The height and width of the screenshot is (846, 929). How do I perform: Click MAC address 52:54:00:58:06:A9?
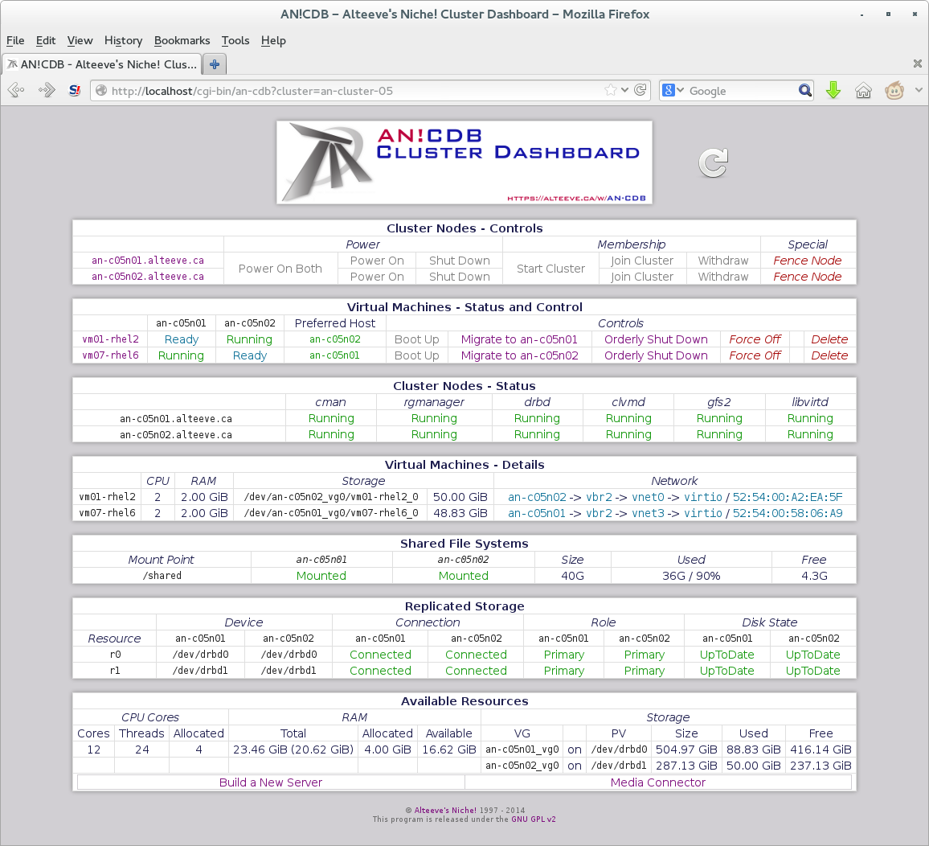point(788,513)
